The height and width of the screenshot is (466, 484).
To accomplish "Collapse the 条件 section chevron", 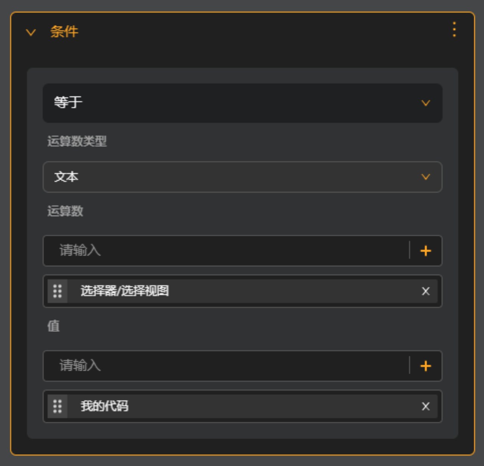I will tap(31, 33).
